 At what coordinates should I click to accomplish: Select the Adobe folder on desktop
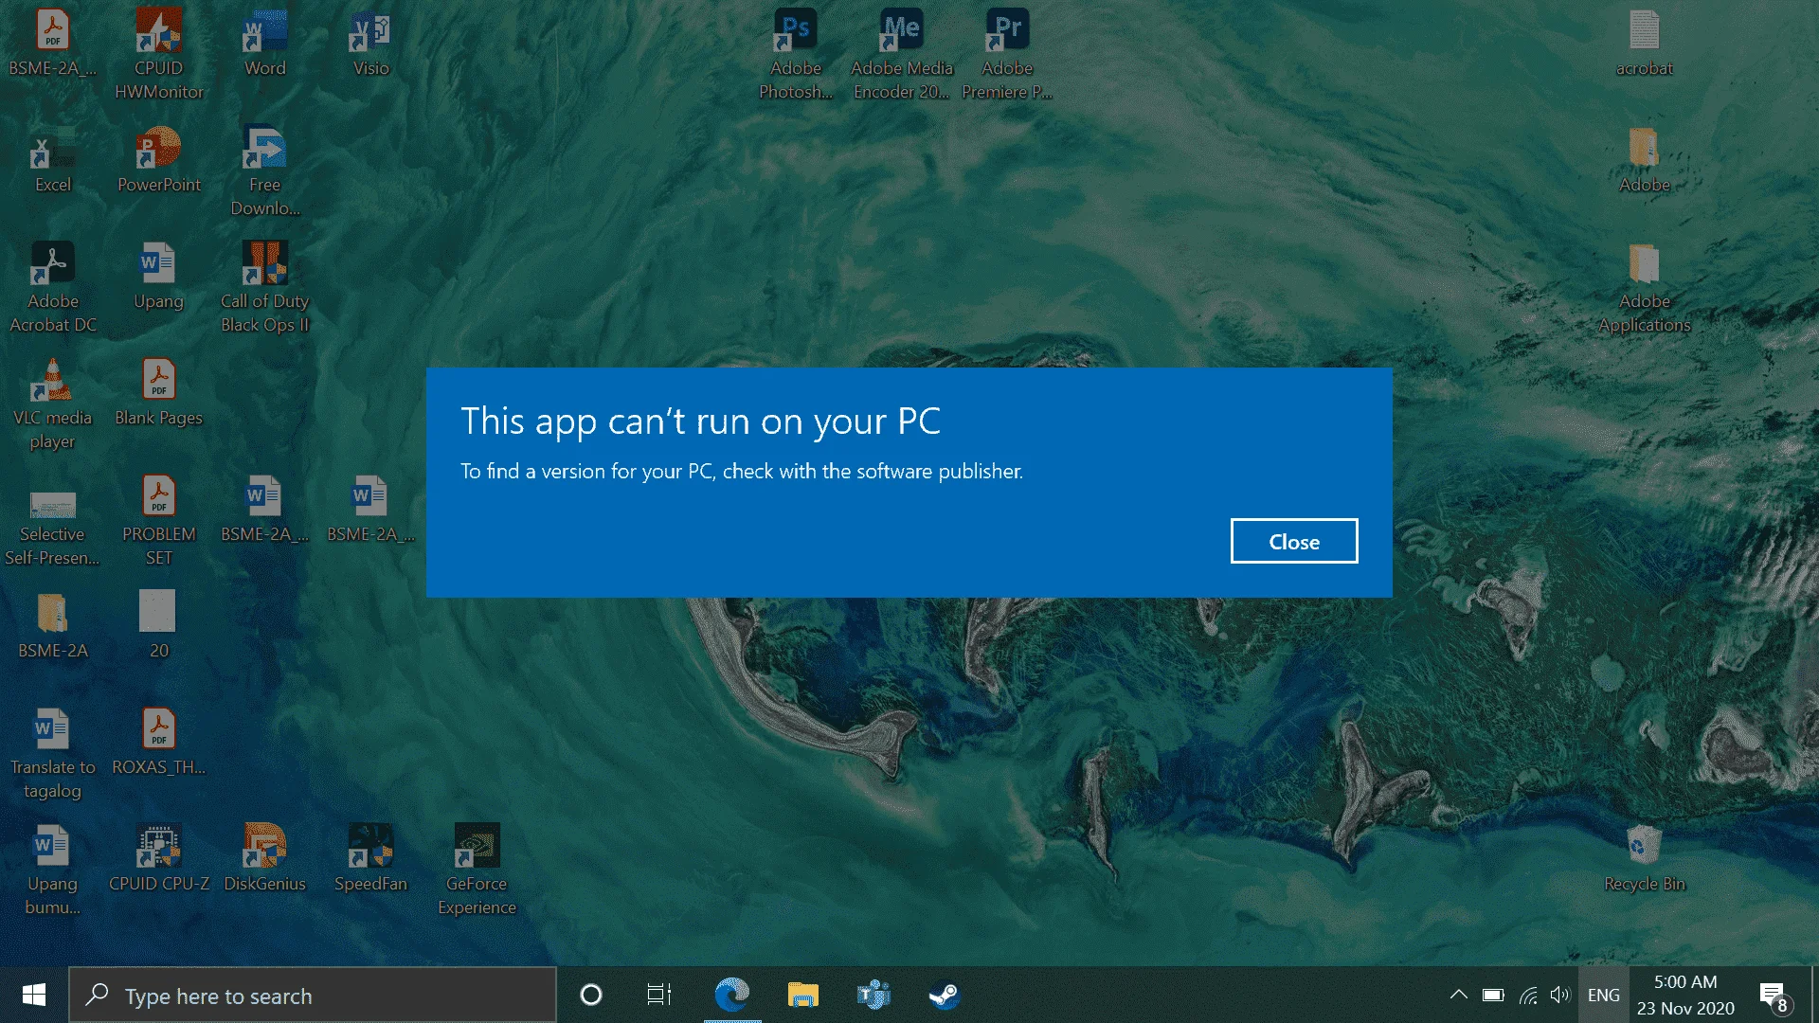(1644, 159)
